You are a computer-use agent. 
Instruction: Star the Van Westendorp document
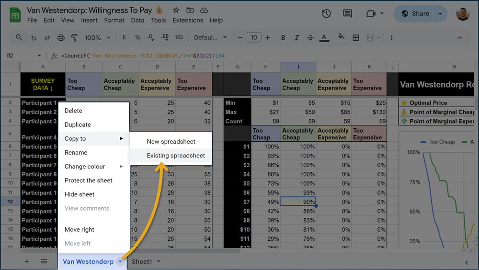(176, 10)
